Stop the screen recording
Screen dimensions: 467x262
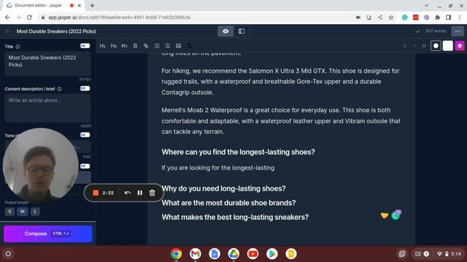point(96,193)
